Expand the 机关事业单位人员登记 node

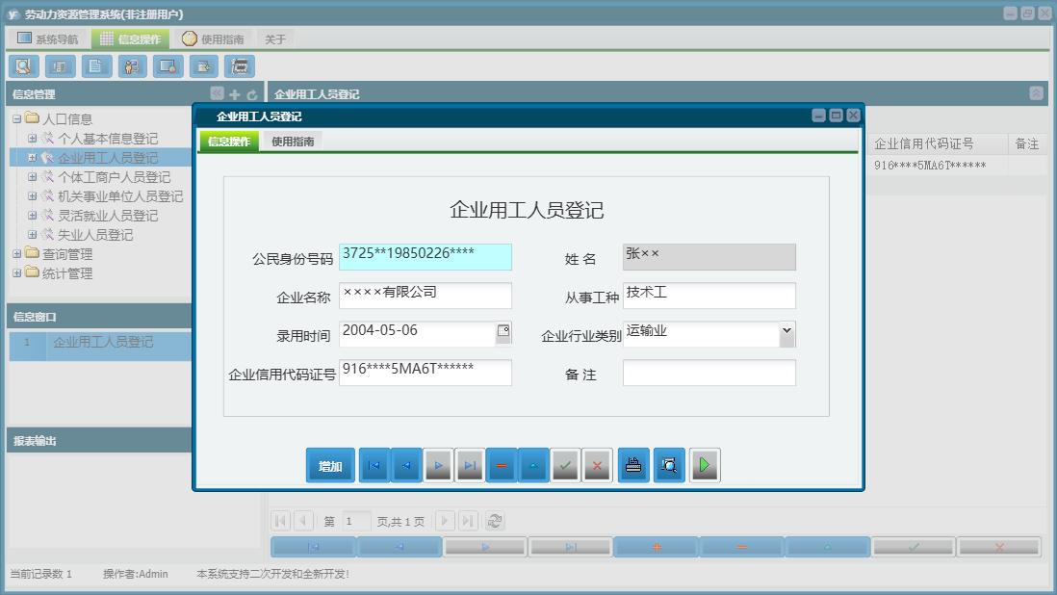click(32, 196)
